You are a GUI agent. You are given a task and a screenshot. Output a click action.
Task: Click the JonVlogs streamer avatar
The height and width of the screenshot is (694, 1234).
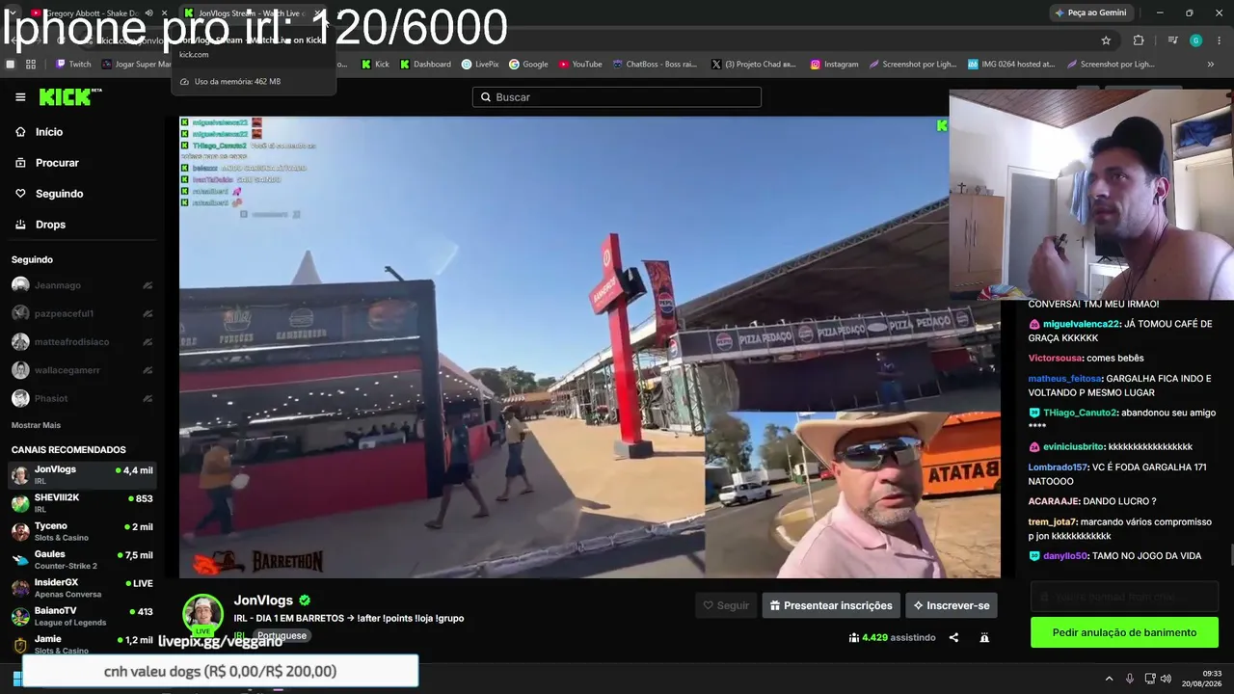click(203, 614)
